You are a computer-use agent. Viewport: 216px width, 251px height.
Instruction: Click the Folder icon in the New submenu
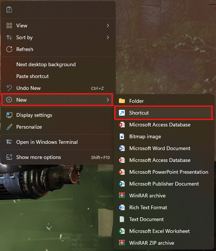[x=122, y=101]
